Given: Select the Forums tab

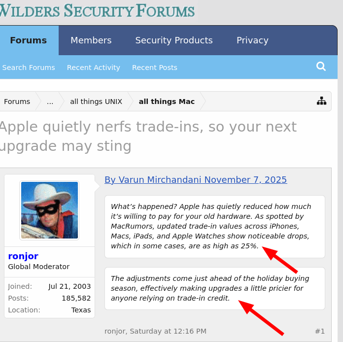Looking at the screenshot, I should coord(29,40).
